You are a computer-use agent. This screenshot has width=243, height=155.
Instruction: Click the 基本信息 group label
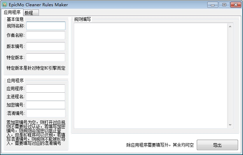pyautogui.click(x=15, y=19)
